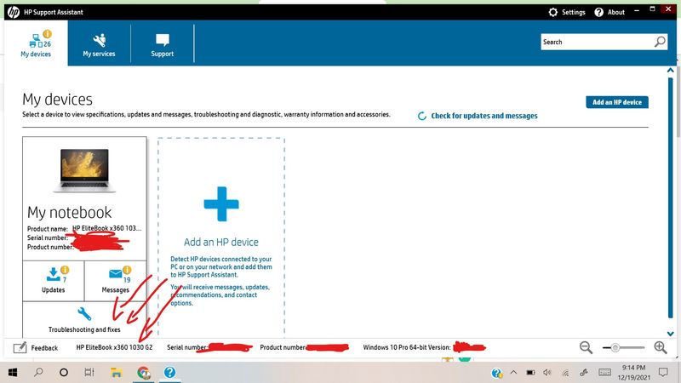Open Cortana circle on taskbar

point(64,372)
